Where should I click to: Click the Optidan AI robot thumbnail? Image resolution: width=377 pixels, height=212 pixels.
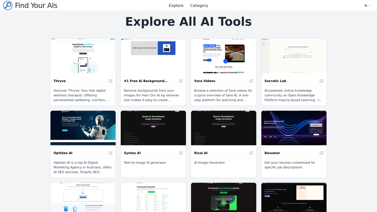pos(83,128)
